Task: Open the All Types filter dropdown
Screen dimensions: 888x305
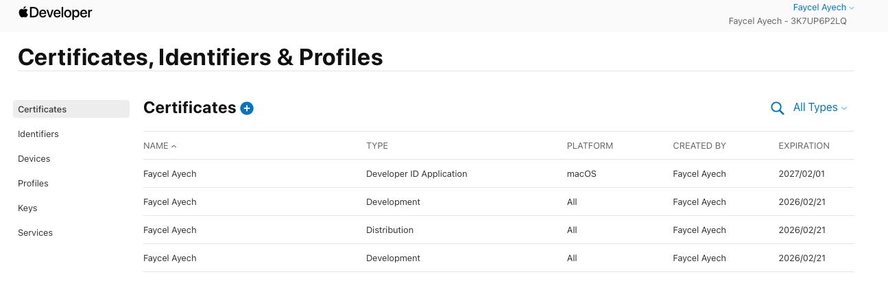Action: tap(819, 108)
